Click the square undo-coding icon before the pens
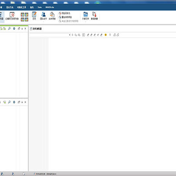The height and width of the screenshot is (176, 176). tap(84, 35)
